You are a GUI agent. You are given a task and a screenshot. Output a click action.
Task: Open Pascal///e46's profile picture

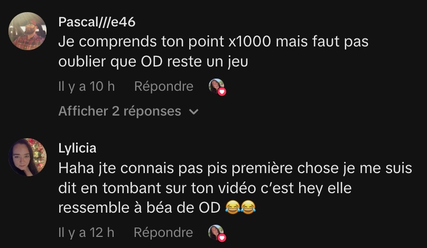point(27,31)
